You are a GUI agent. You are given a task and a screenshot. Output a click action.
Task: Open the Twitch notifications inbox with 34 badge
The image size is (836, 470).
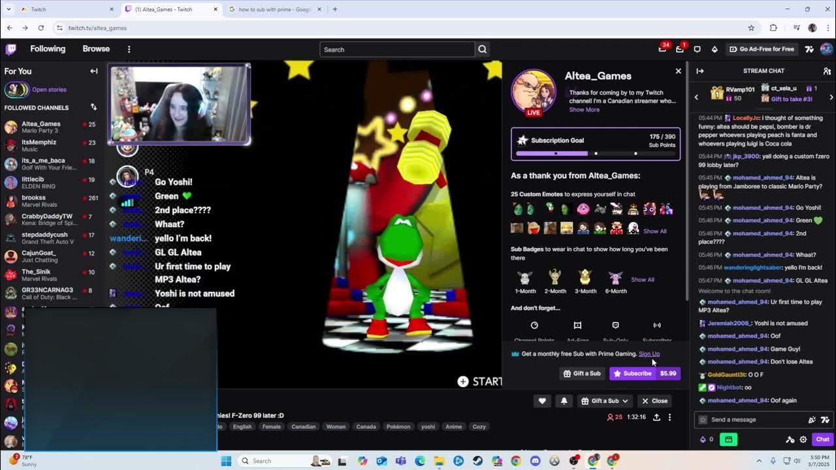[x=663, y=49]
